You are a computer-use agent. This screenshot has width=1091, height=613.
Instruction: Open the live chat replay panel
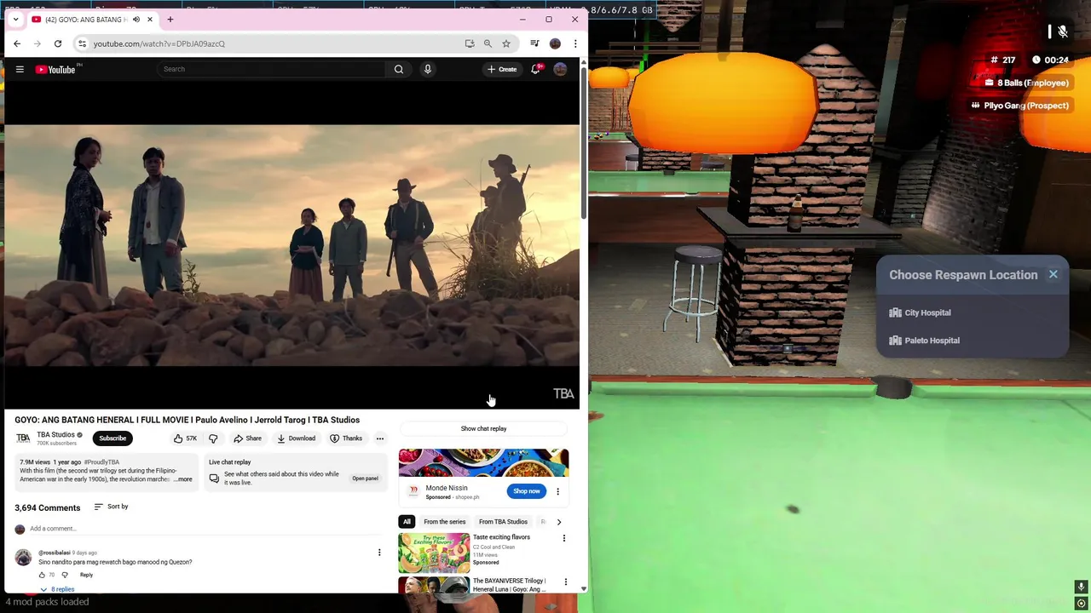coord(365,478)
